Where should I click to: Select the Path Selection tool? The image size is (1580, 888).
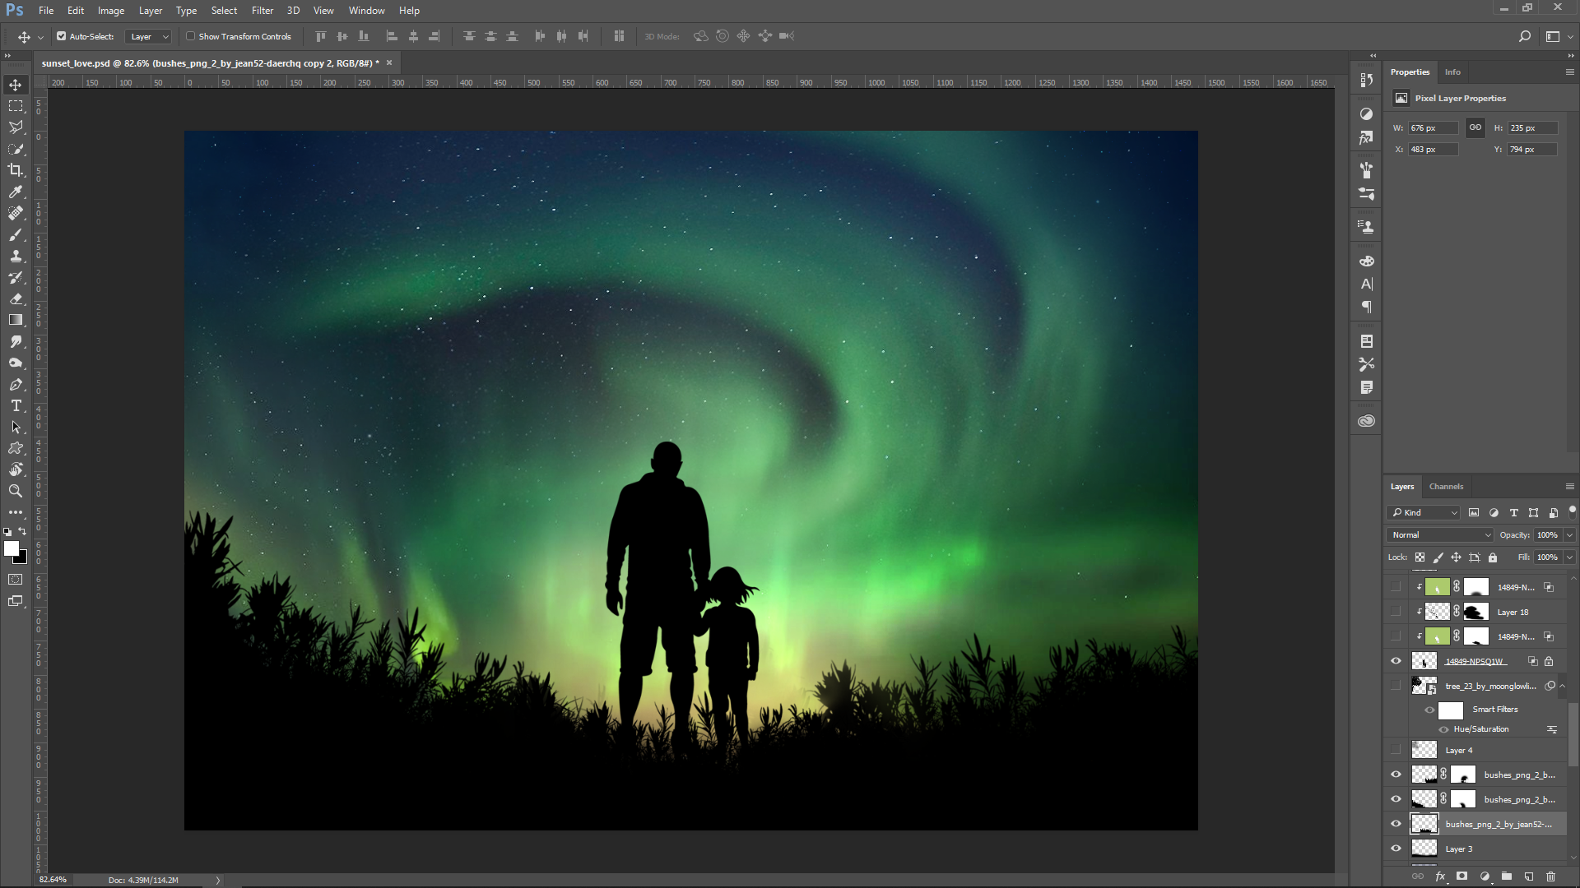(16, 427)
